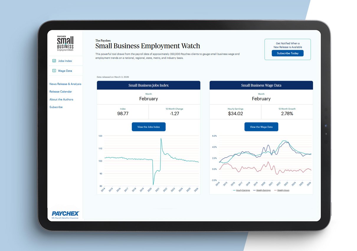The width and height of the screenshot is (357, 251).
Task: Open News Release & Analysis
Action: pyautogui.click(x=65, y=84)
